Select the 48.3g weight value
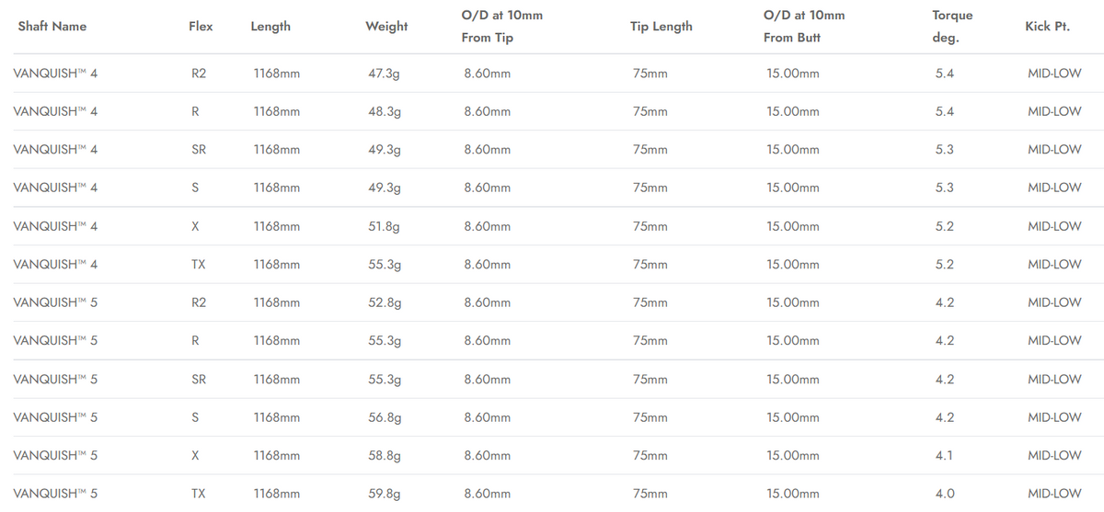The height and width of the screenshot is (512, 1104). pyautogui.click(x=384, y=111)
